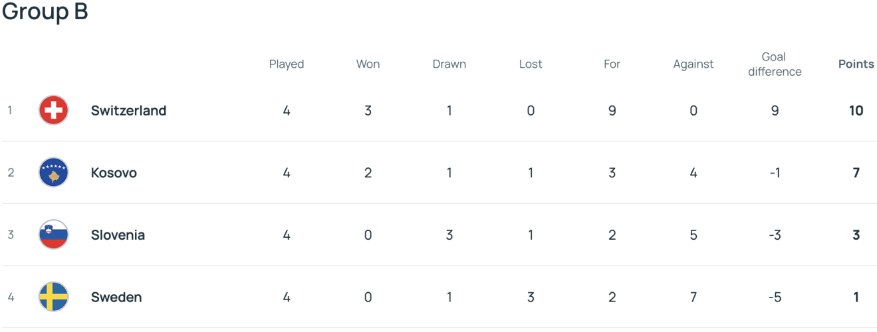Image resolution: width=877 pixels, height=332 pixels.
Task: Open the Kosovo team link
Action: tap(114, 173)
